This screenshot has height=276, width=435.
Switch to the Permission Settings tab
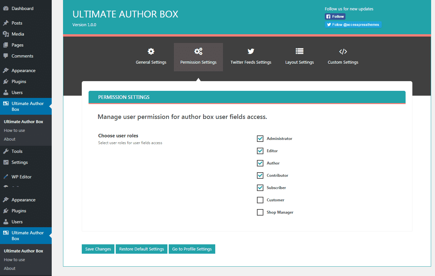(x=198, y=57)
